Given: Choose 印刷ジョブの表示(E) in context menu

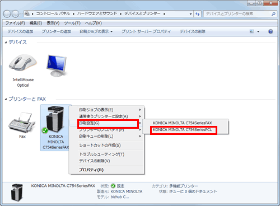Looking at the screenshot, I should pos(106,110).
